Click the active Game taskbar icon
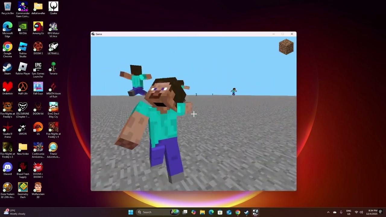 pyautogui.click(x=255, y=212)
